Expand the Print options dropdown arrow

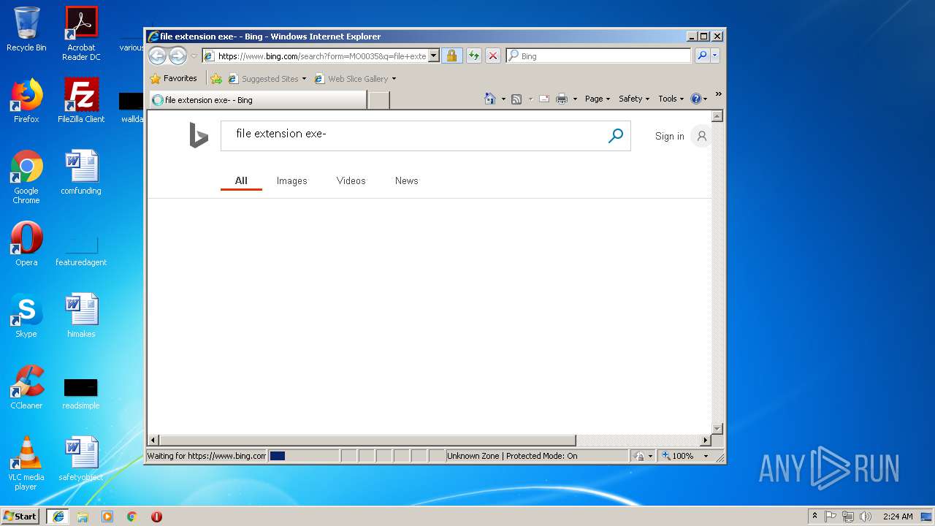pyautogui.click(x=575, y=99)
